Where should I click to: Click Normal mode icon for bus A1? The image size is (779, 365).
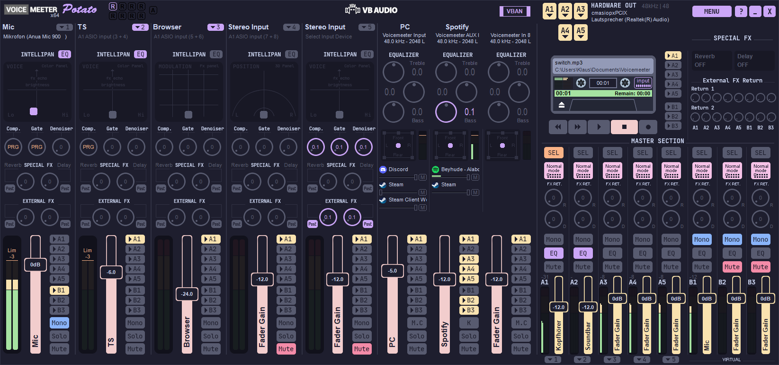coord(554,171)
